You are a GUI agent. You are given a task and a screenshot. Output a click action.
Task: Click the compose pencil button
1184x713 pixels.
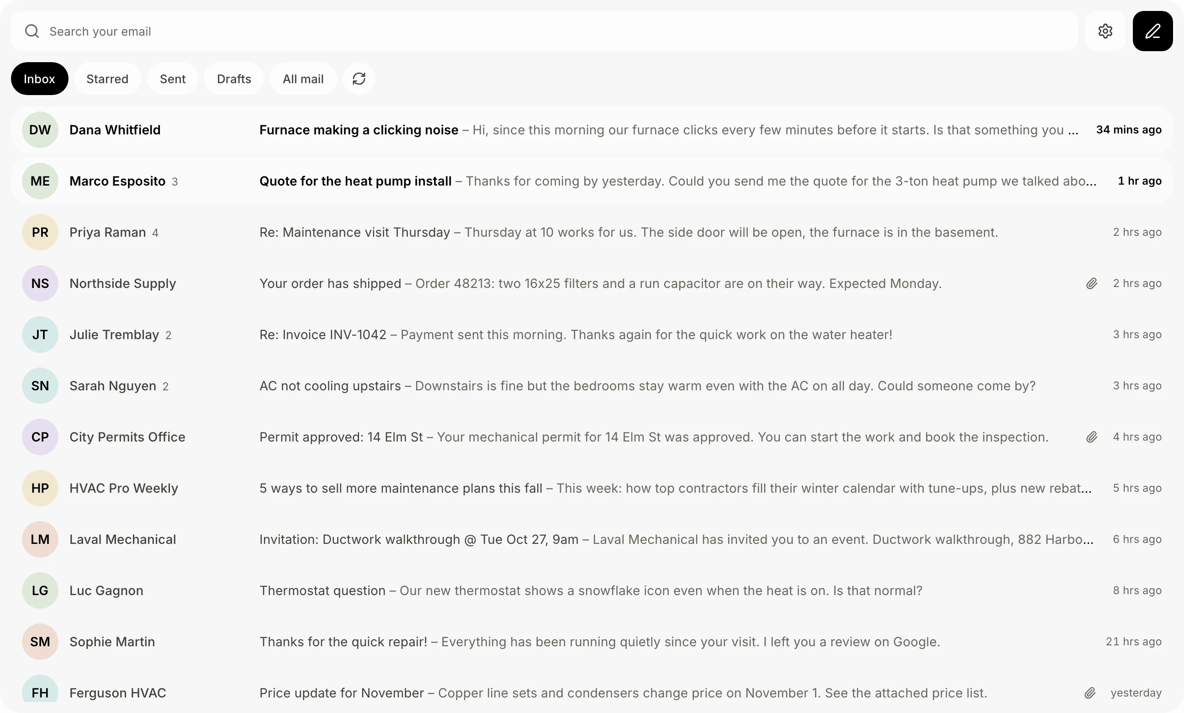1152,31
